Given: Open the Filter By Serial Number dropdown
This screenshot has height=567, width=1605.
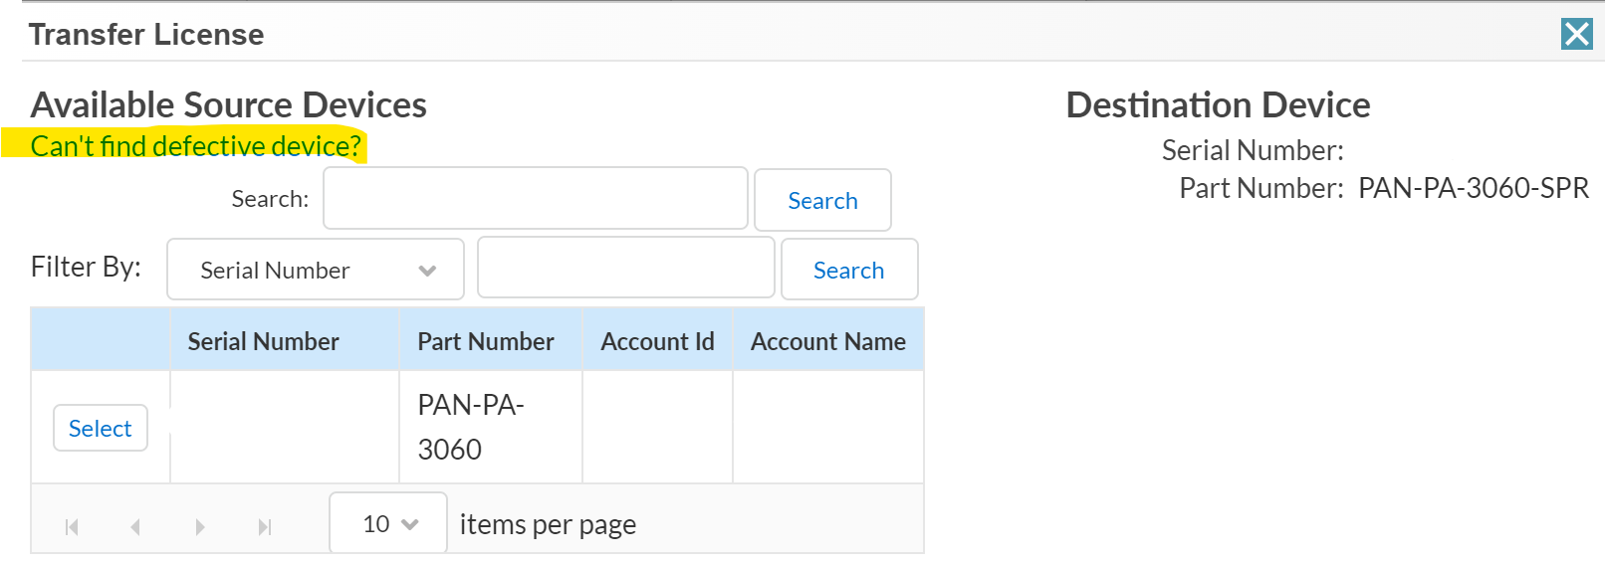Looking at the screenshot, I should coord(315,270).
